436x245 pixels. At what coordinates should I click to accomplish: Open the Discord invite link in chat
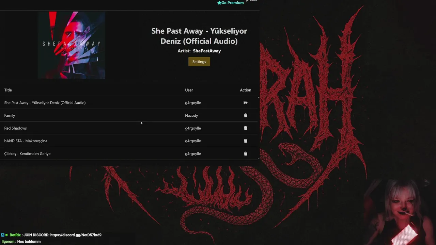tap(76, 235)
